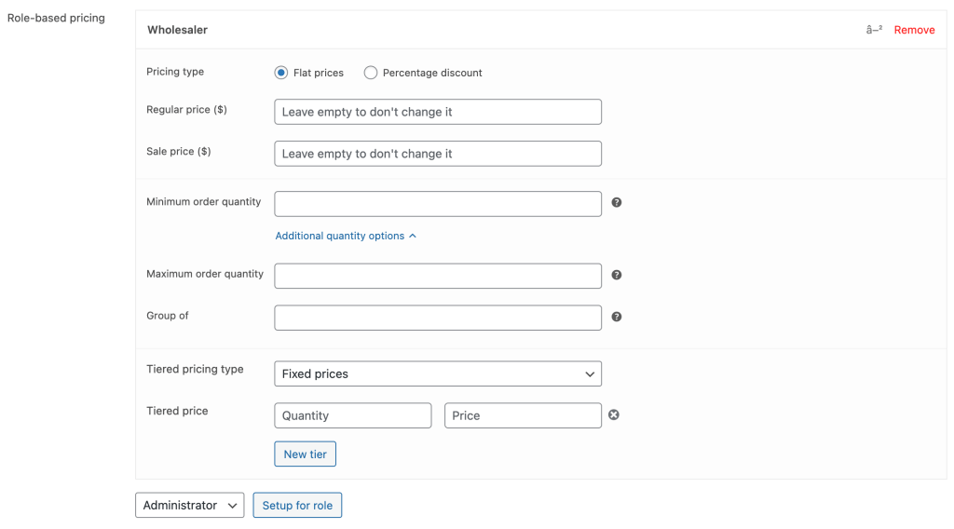
Task: Collapse Additional quantity options
Action: click(x=345, y=236)
